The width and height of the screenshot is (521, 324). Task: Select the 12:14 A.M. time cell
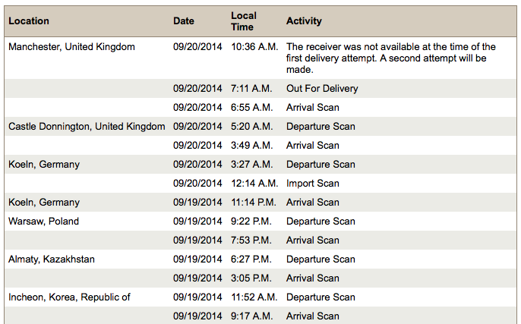coord(254,184)
